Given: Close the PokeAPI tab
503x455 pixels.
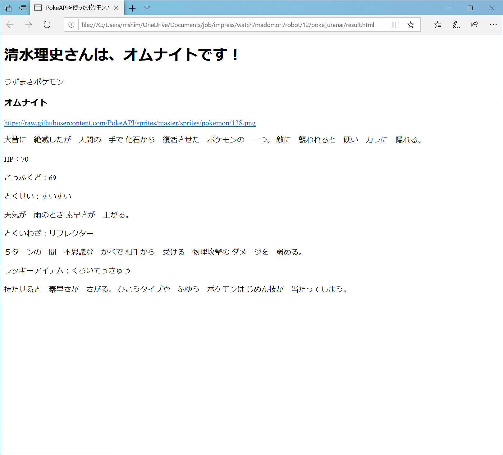Looking at the screenshot, I should 117,8.
